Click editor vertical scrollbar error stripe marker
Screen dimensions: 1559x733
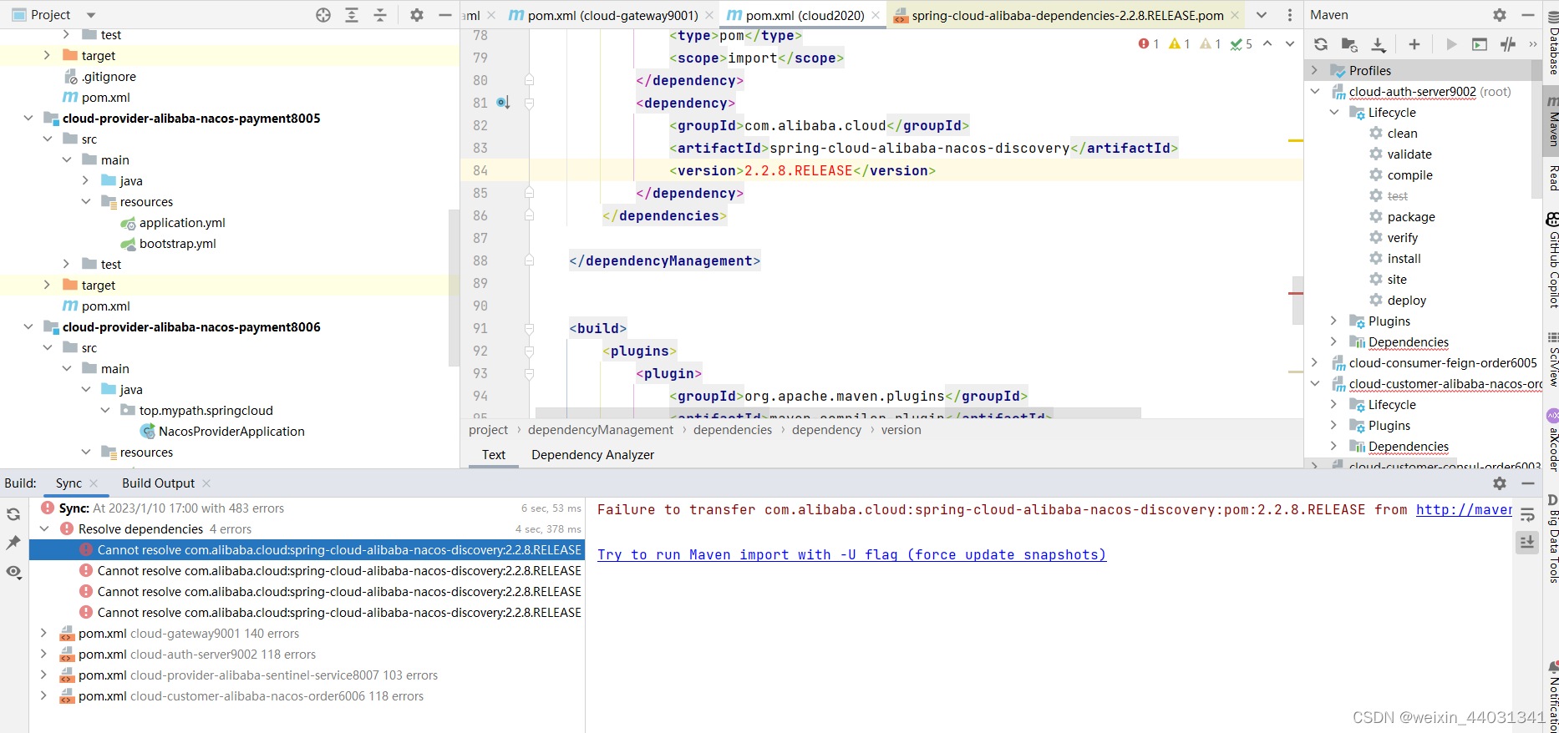click(1296, 293)
